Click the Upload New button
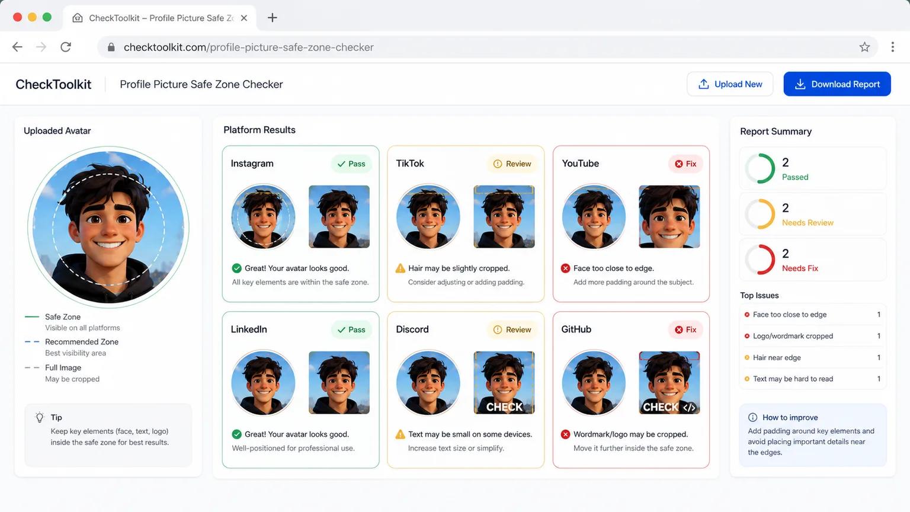 pos(730,84)
